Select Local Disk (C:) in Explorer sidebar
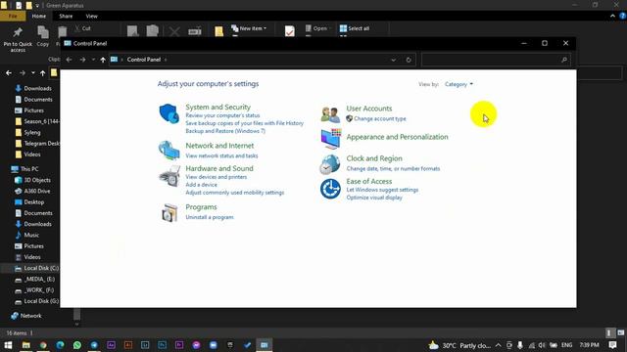The width and height of the screenshot is (627, 352). (x=36, y=268)
